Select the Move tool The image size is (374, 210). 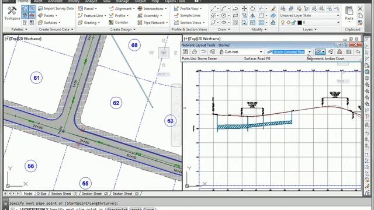(244, 9)
